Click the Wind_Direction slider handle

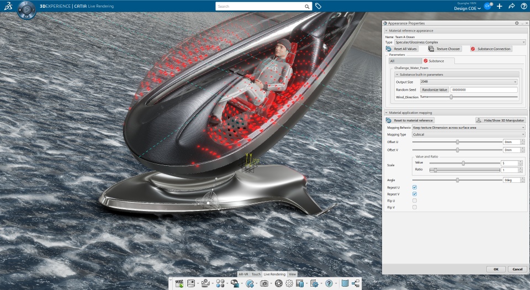coord(451,97)
